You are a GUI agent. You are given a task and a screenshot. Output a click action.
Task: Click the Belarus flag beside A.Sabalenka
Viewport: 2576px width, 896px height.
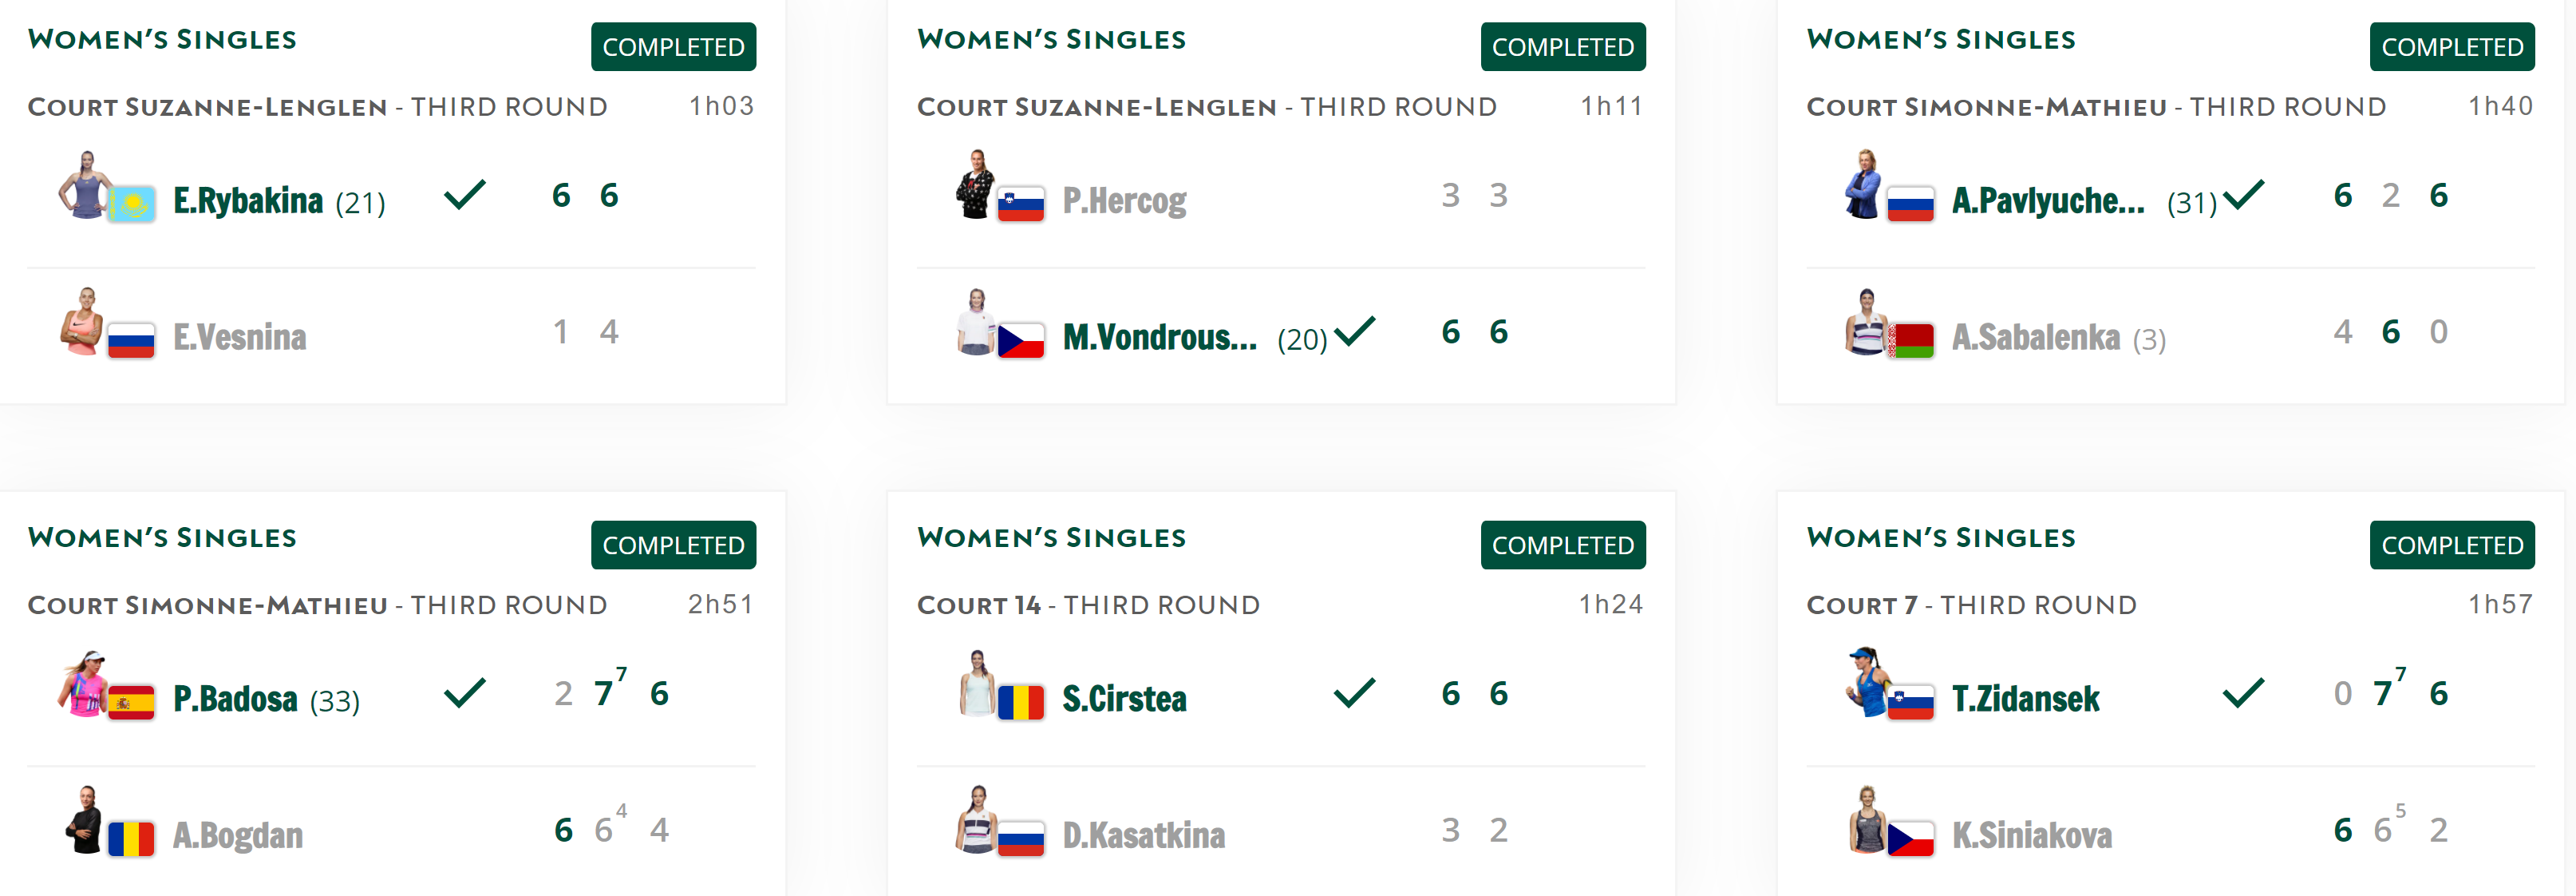click(1910, 340)
